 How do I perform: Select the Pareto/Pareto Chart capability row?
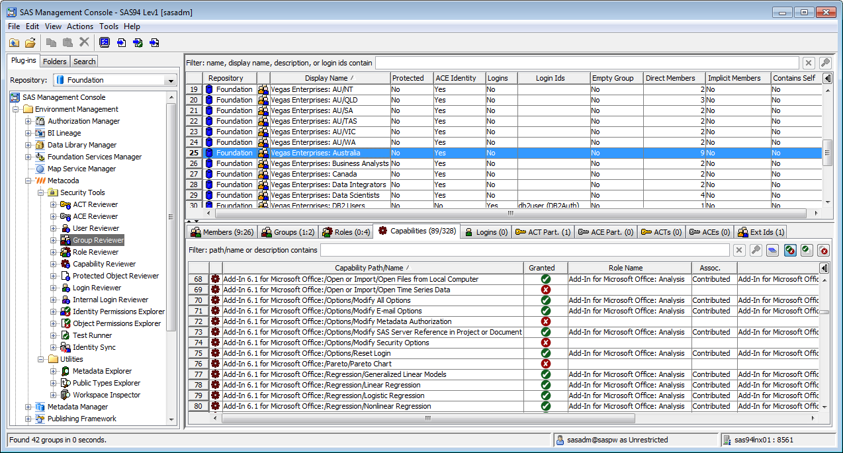503,364
